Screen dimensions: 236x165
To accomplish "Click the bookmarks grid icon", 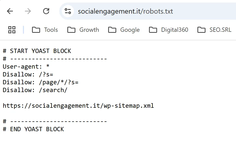I will pyautogui.click(x=12, y=30).
